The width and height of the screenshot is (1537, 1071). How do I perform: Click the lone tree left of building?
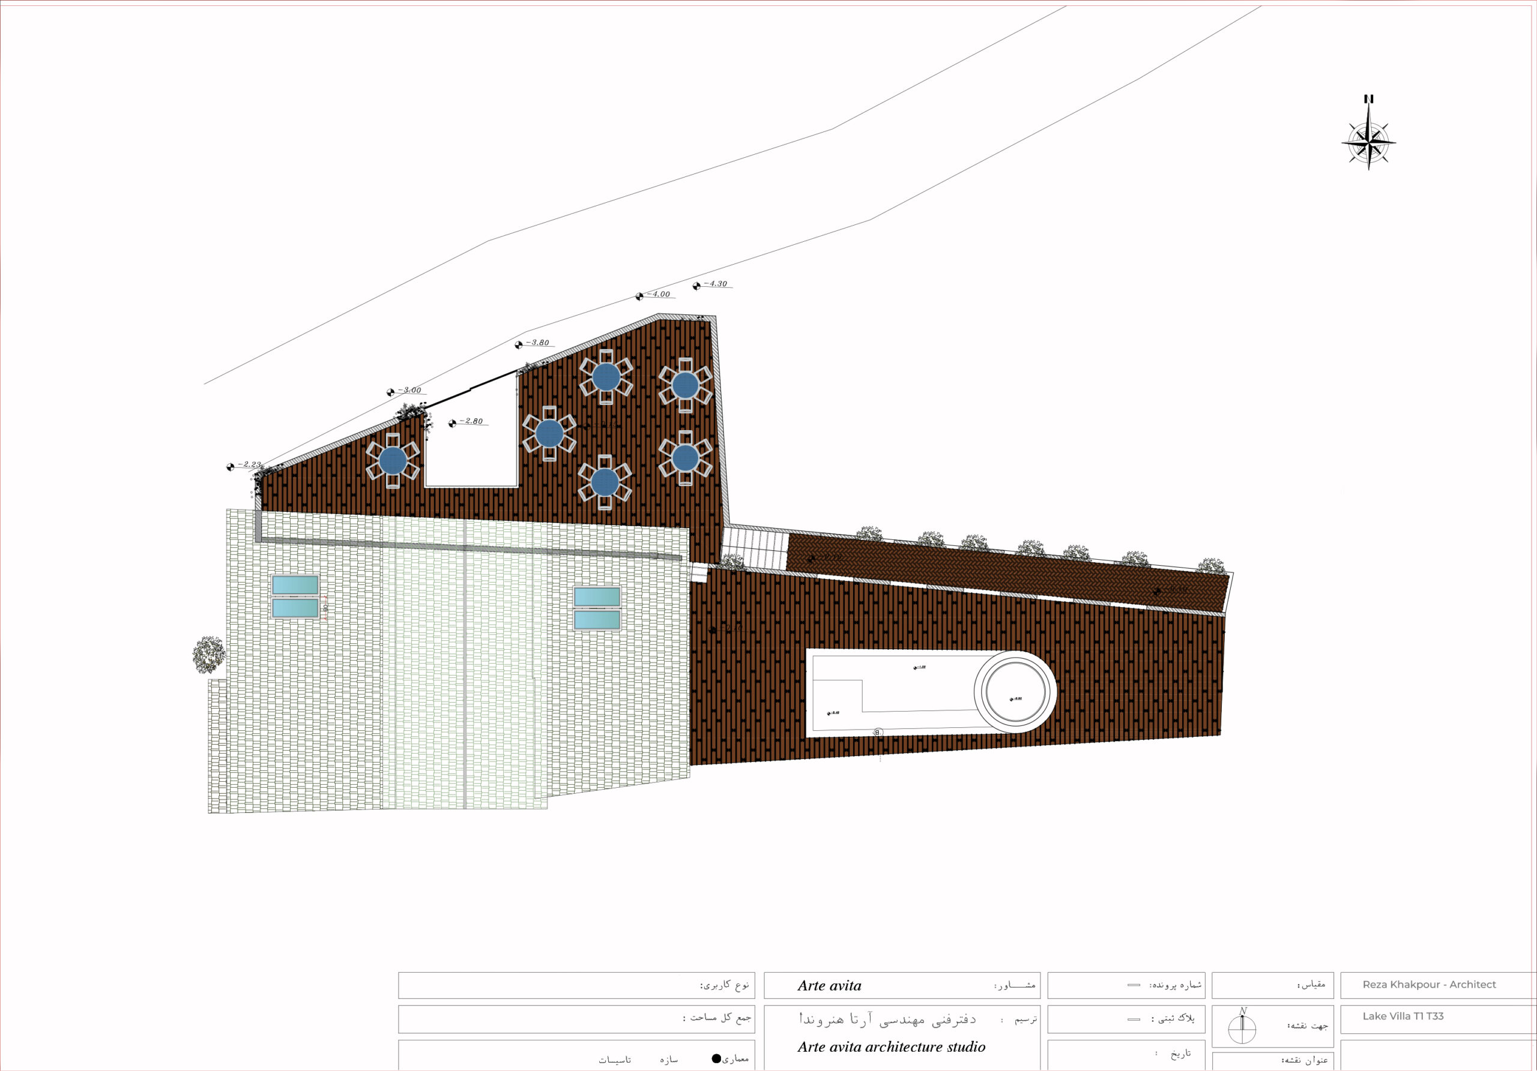209,654
